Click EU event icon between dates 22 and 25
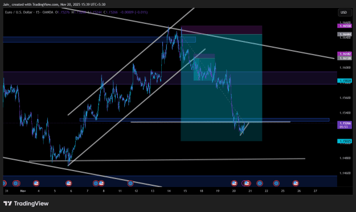Image resolution: width=356 pixels, height=212 pixels. pos(276,183)
